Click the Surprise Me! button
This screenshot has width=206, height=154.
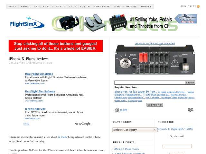pos(155,105)
